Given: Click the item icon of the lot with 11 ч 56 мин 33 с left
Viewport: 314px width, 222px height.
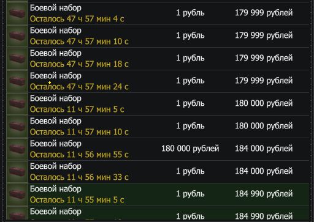Looking at the screenshot, I should coord(17,172).
